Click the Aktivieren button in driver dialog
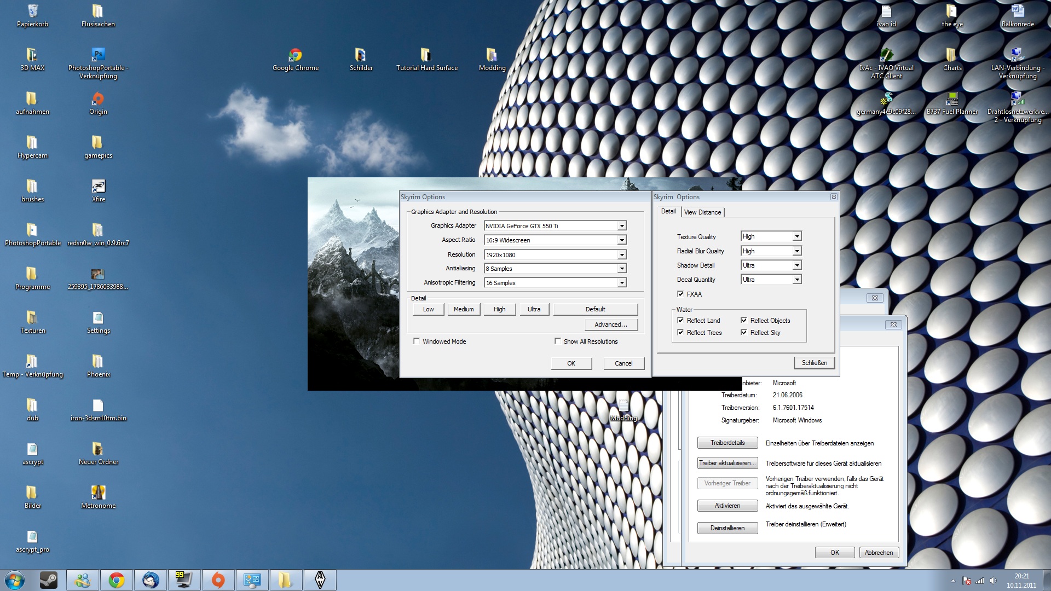The height and width of the screenshot is (591, 1051). click(x=727, y=506)
